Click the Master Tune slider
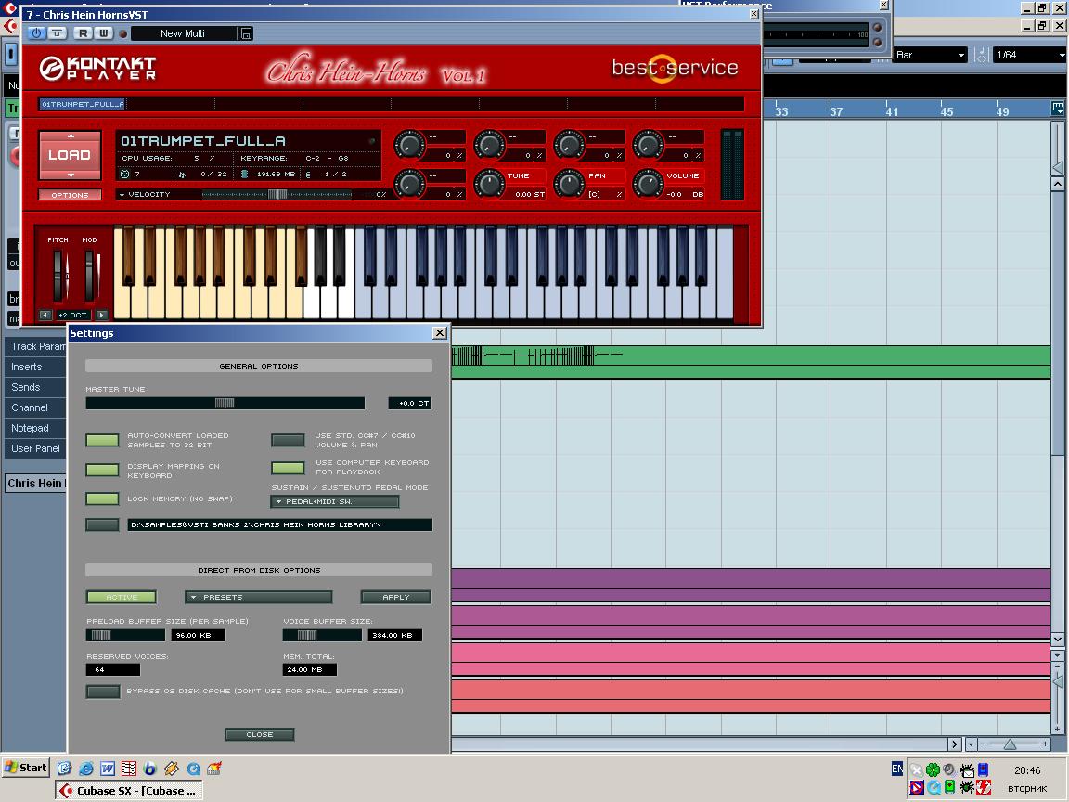Image resolution: width=1069 pixels, height=802 pixels. (x=225, y=403)
